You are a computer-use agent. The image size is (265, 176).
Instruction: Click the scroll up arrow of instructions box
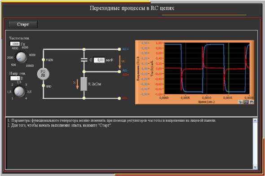point(255,120)
